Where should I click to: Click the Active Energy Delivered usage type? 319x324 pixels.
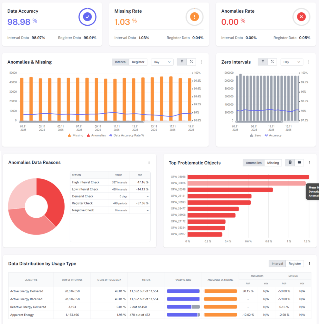coord(27,291)
